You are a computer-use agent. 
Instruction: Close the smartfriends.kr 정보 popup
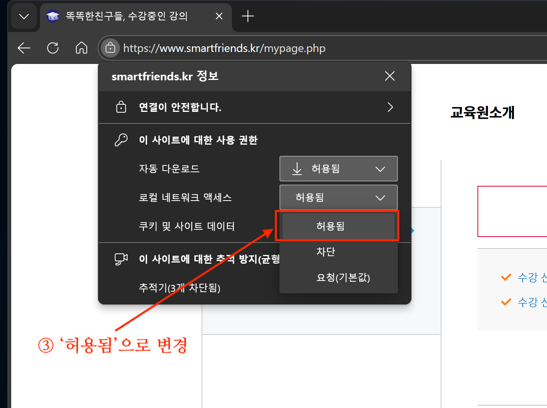point(389,76)
